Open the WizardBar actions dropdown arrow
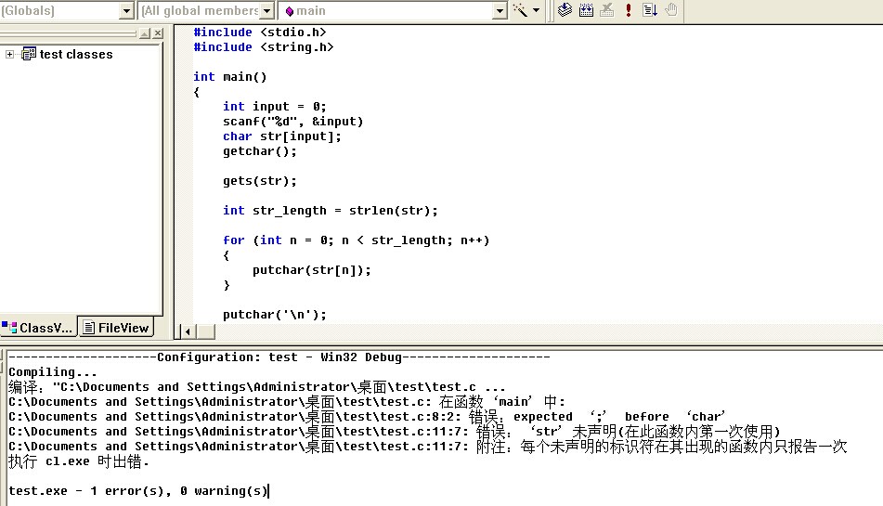 tap(536, 10)
